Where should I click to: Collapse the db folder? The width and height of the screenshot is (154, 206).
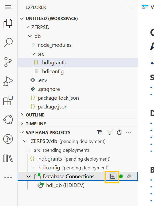pyautogui.click(x=30, y=36)
